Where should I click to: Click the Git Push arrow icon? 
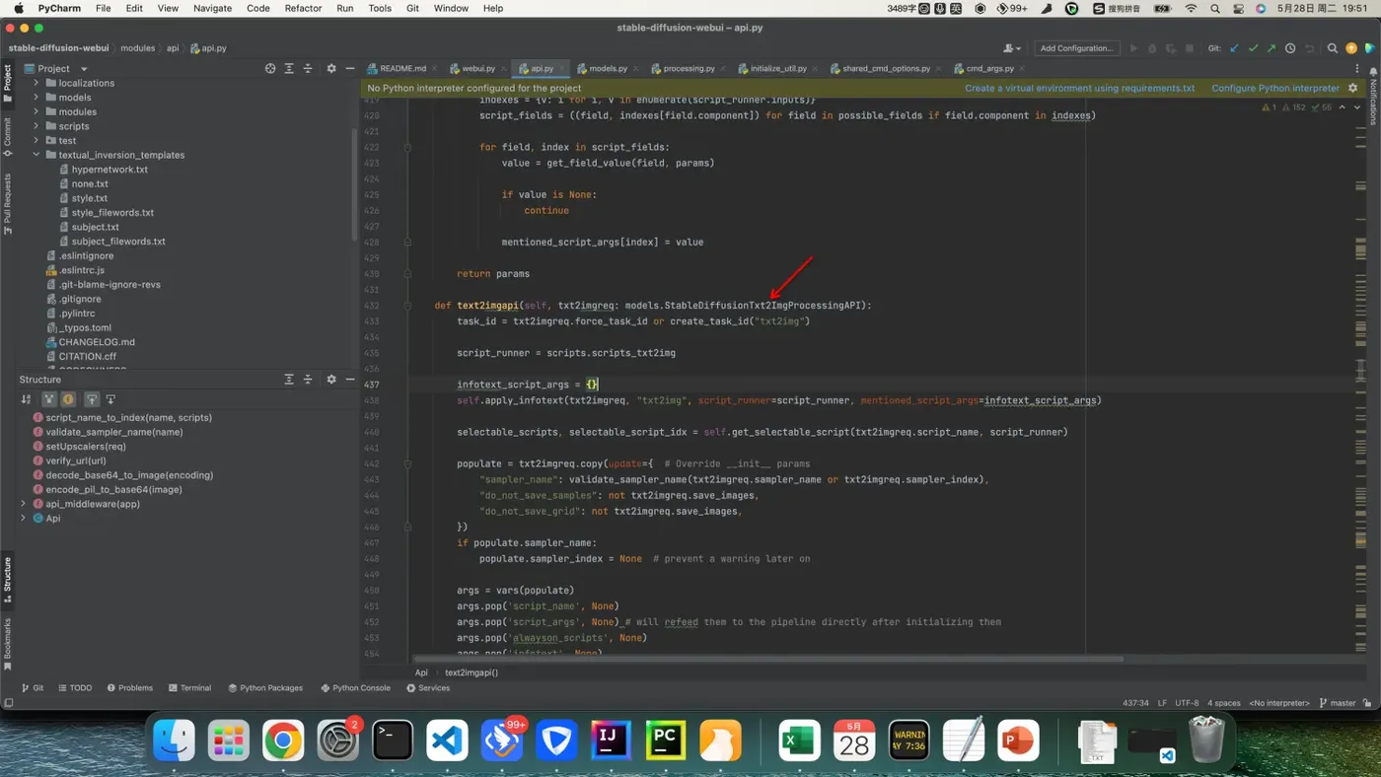[x=1272, y=47]
